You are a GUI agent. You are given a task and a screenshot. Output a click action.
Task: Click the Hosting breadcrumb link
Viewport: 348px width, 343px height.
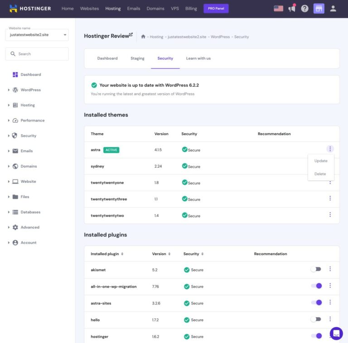[156, 37]
